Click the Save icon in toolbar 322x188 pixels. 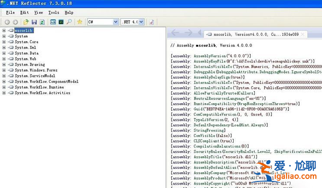click(34, 22)
